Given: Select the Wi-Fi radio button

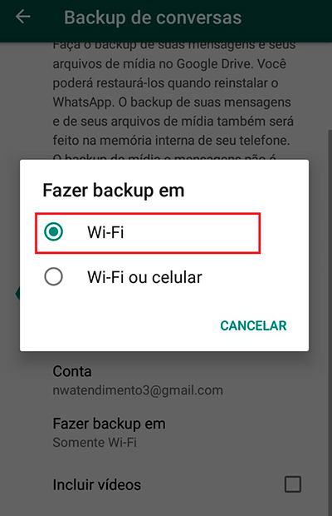Looking at the screenshot, I should (x=53, y=231).
